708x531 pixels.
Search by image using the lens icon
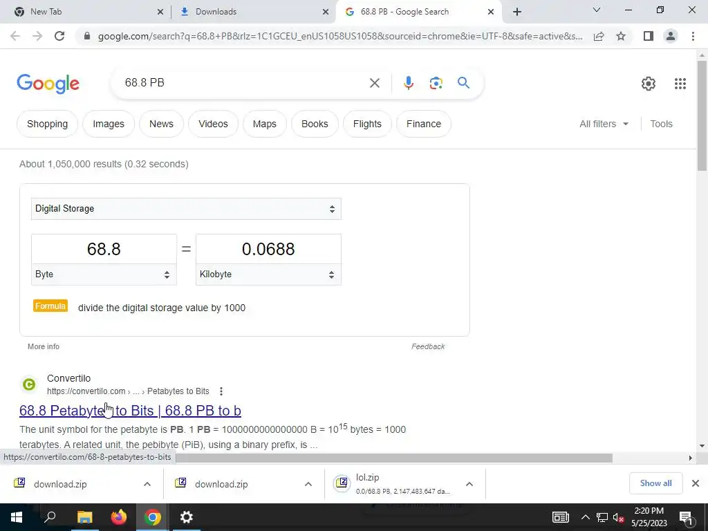(x=436, y=83)
